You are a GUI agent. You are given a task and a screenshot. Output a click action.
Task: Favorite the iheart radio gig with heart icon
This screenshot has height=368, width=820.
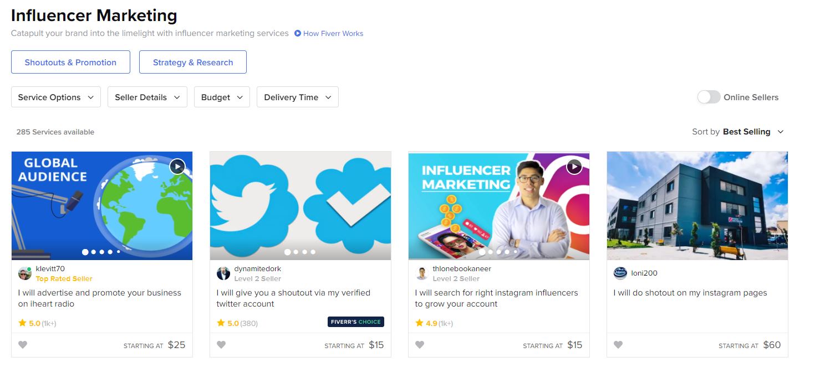click(23, 345)
